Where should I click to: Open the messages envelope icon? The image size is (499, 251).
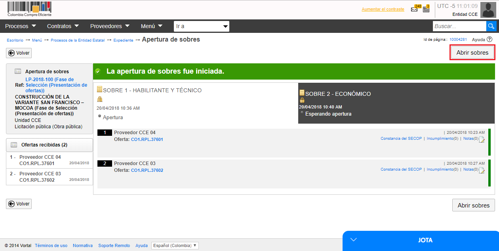[x=414, y=10]
